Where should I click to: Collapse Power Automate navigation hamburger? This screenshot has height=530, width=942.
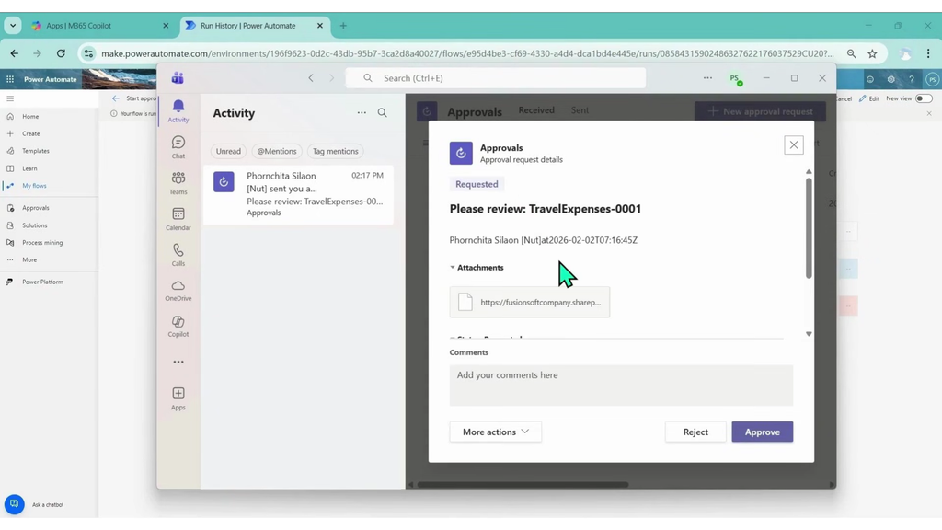pyautogui.click(x=10, y=98)
